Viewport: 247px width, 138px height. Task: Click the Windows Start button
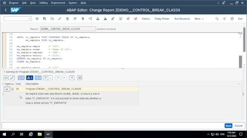[x=4, y=134]
